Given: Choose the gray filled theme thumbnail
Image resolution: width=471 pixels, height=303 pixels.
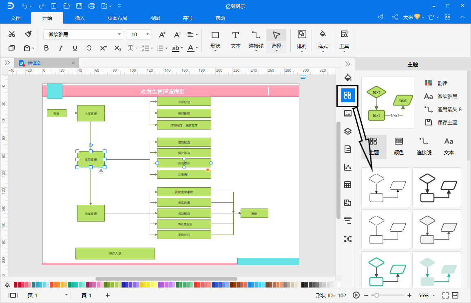Looking at the screenshot, I should (x=436, y=229).
